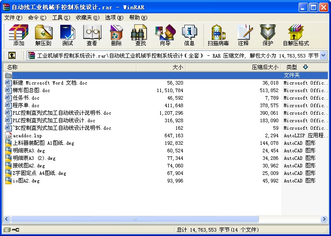Image resolution: width=331 pixels, height=236 pixels.
Task: Click AutoLISP 应用程 type cell
Action: [x=306, y=135]
